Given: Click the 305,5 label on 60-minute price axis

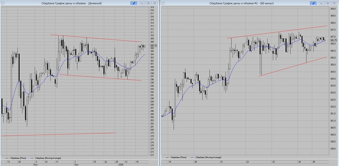Looking at the screenshot, I should (x=333, y=58).
